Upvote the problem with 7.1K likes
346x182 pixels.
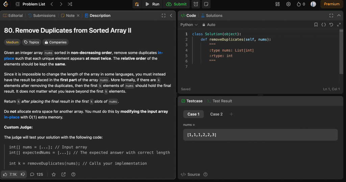(x=9, y=174)
